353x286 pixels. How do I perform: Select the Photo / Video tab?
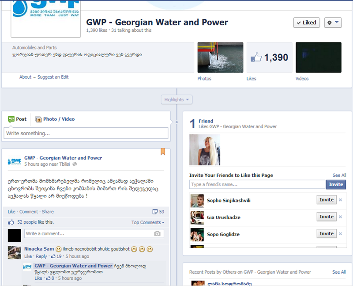(55, 119)
